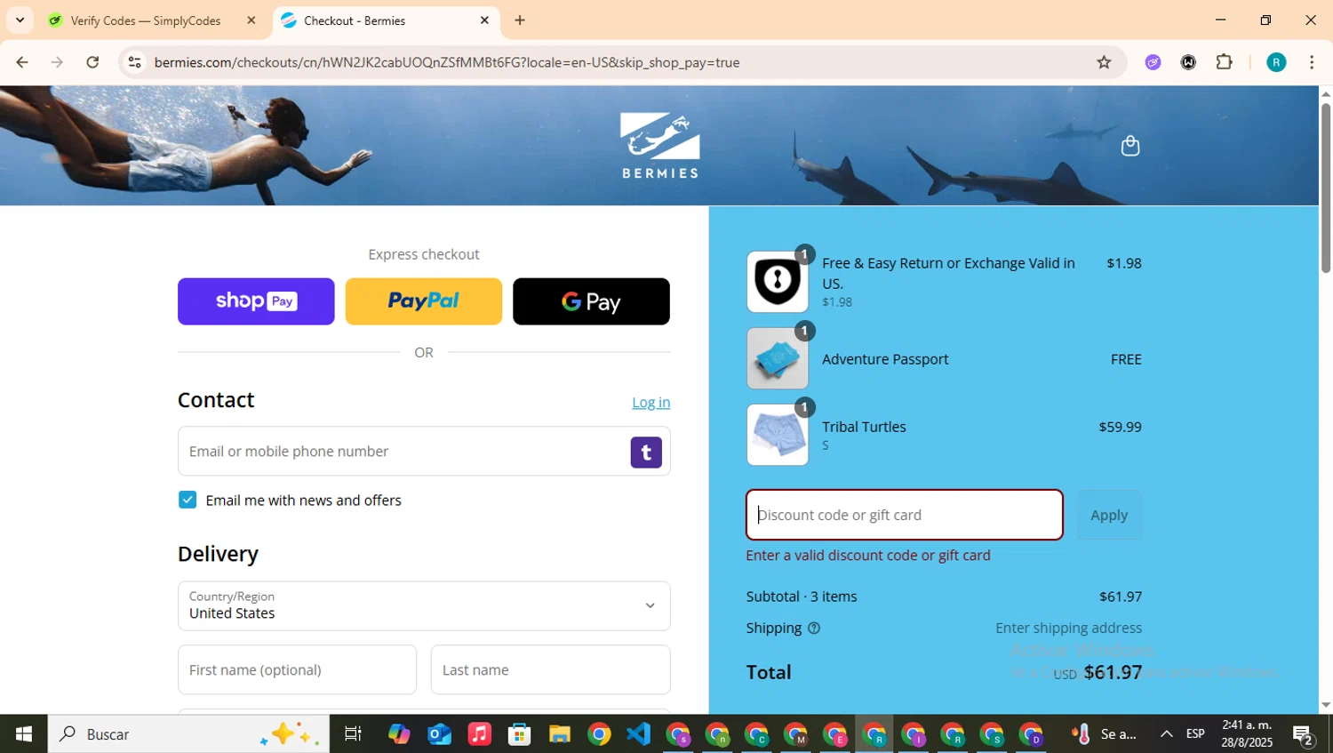The height and width of the screenshot is (753, 1333).
Task: Click the Adventure Passport product thumbnail
Action: pyautogui.click(x=778, y=358)
